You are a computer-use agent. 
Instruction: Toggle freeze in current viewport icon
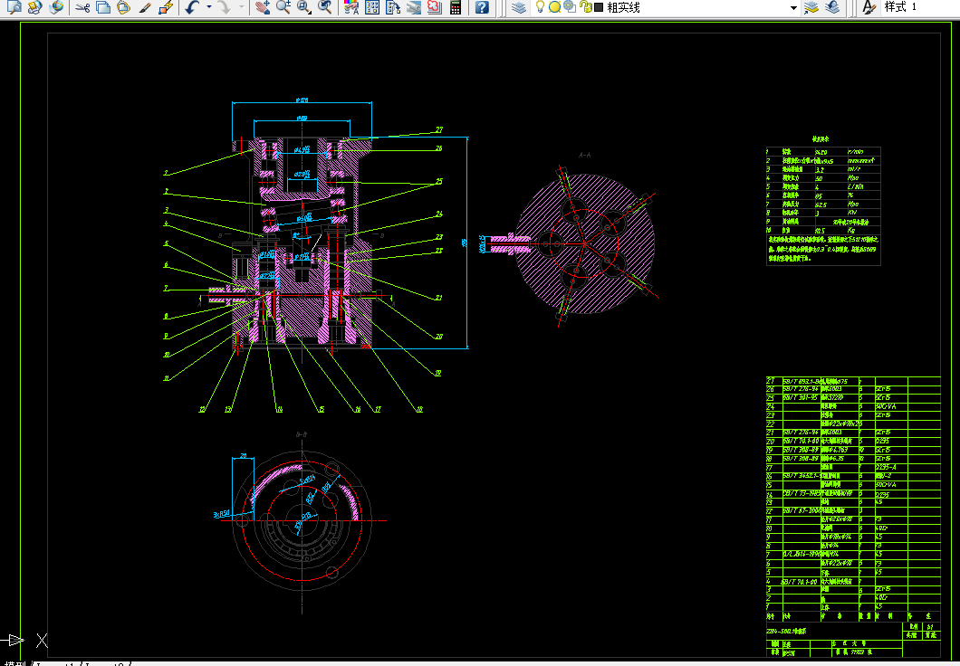[570, 6]
